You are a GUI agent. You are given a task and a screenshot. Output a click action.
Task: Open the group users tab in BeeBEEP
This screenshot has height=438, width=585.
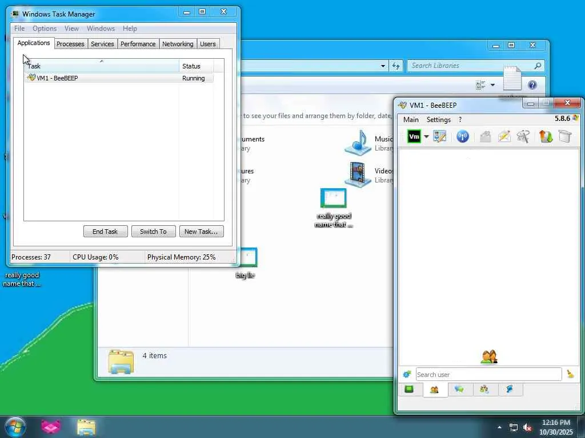pos(484,390)
